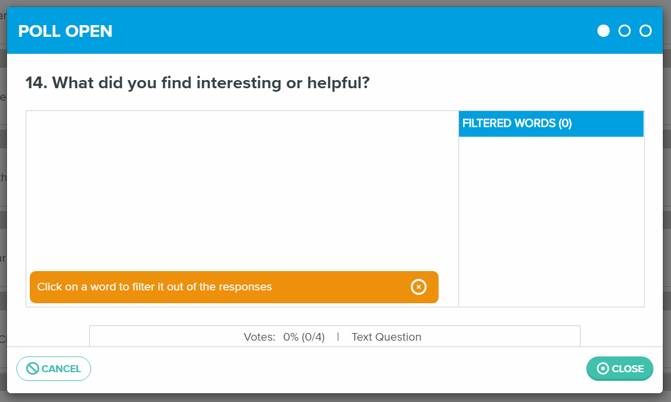Screen dimensions: 671x402
Task: Click the orange filter hint message text
Action: point(155,287)
